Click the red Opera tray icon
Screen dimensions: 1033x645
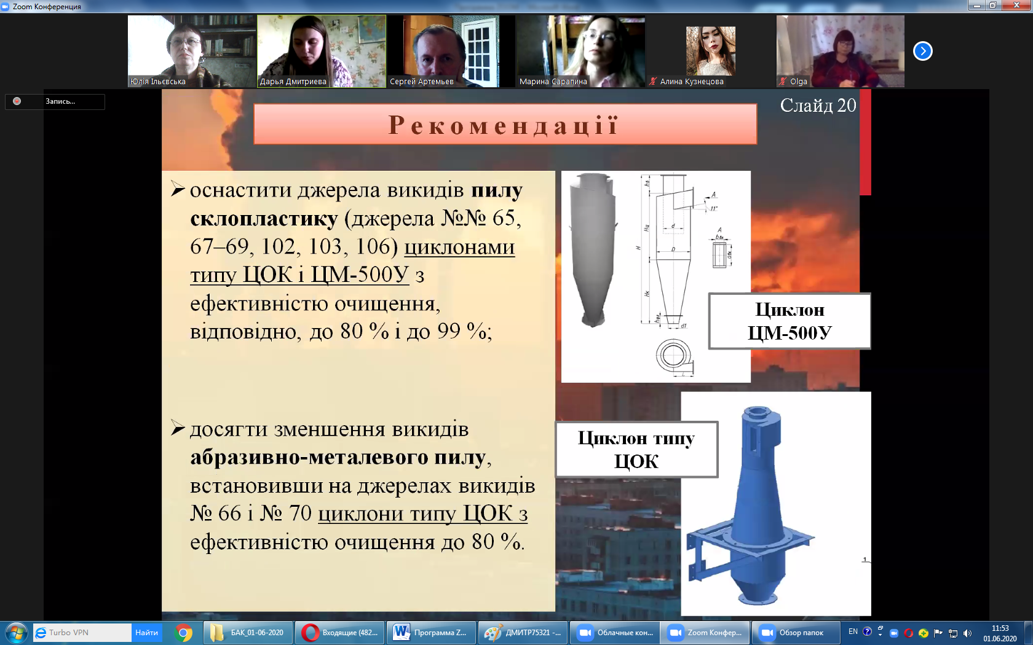(909, 633)
